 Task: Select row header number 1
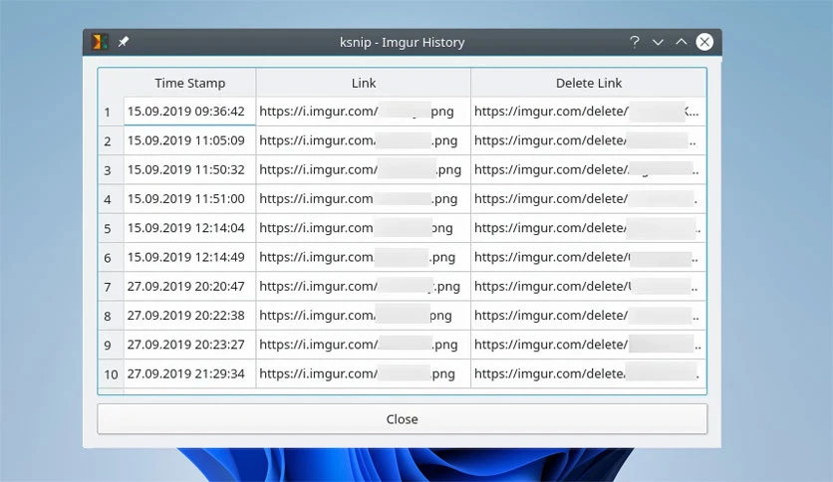click(111, 112)
